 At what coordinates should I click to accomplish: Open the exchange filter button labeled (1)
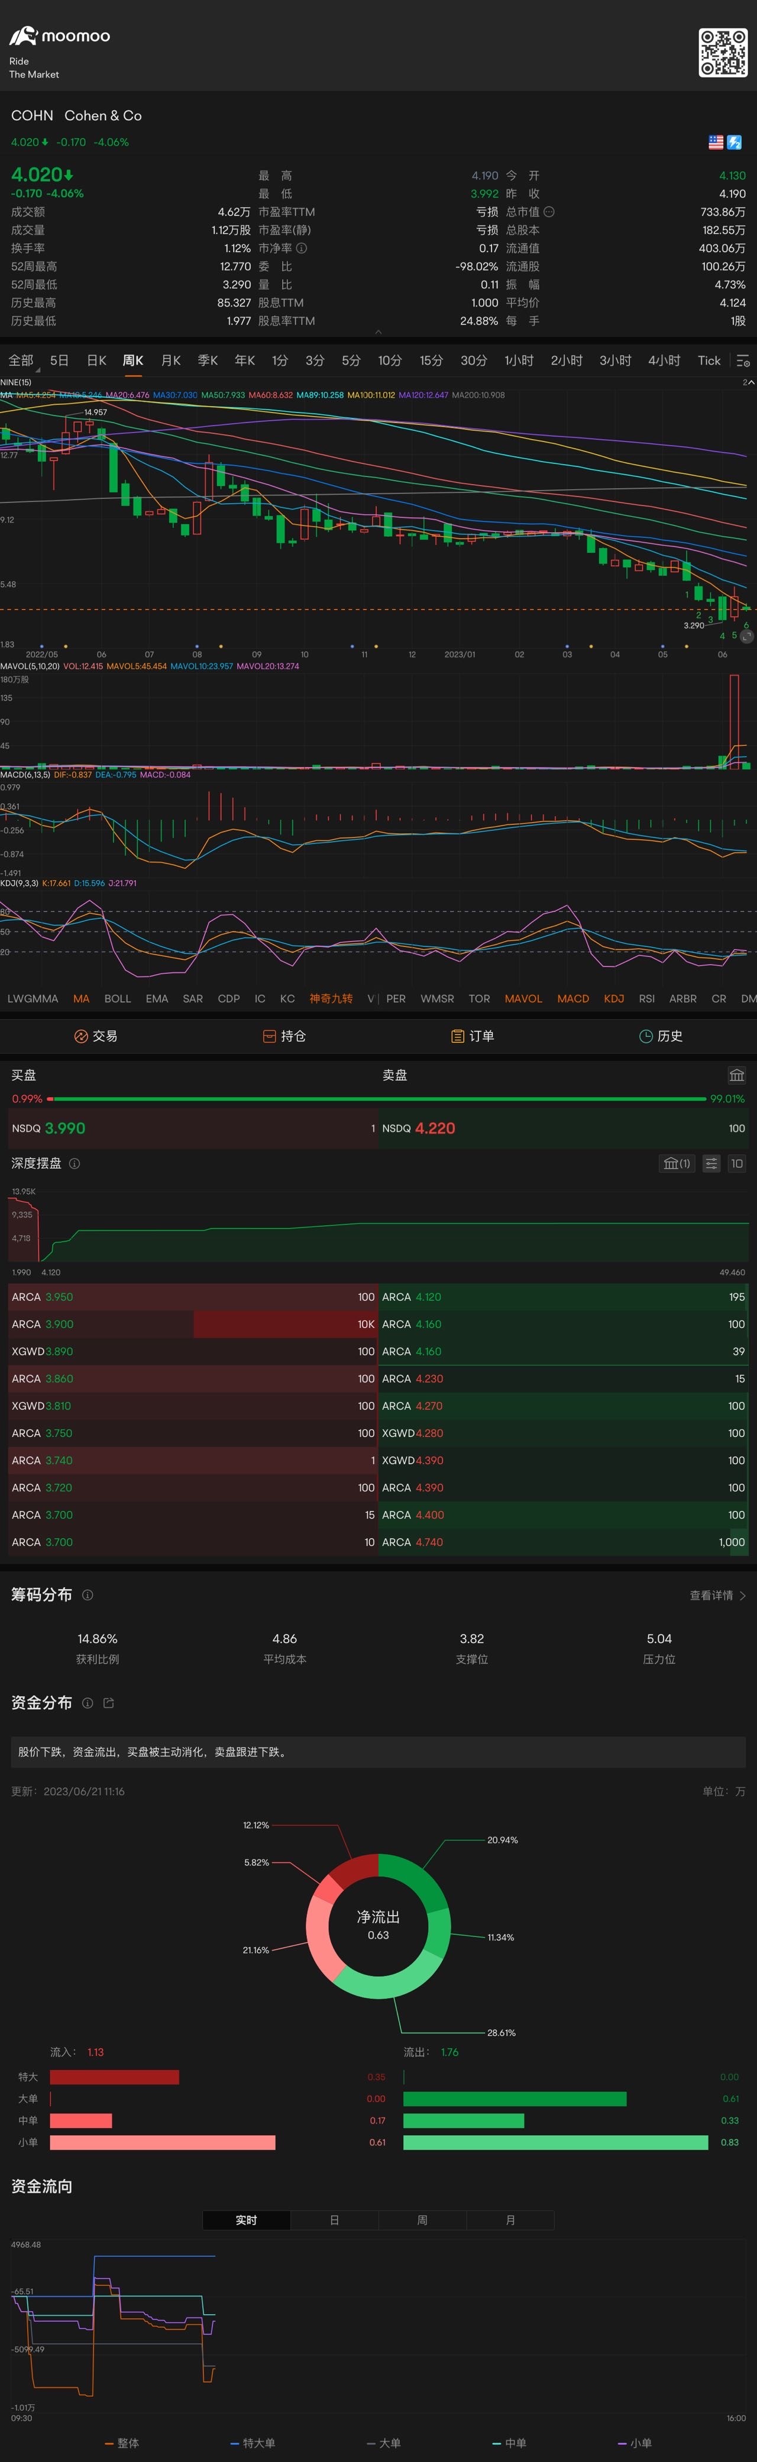[677, 1163]
